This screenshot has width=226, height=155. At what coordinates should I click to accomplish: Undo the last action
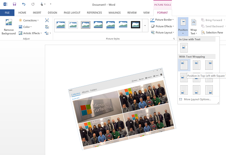[24, 4]
